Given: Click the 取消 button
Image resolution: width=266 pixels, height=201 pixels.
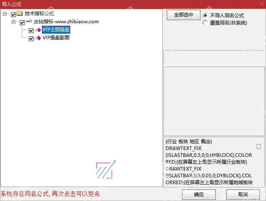Looking at the screenshot, I should [x=243, y=195].
